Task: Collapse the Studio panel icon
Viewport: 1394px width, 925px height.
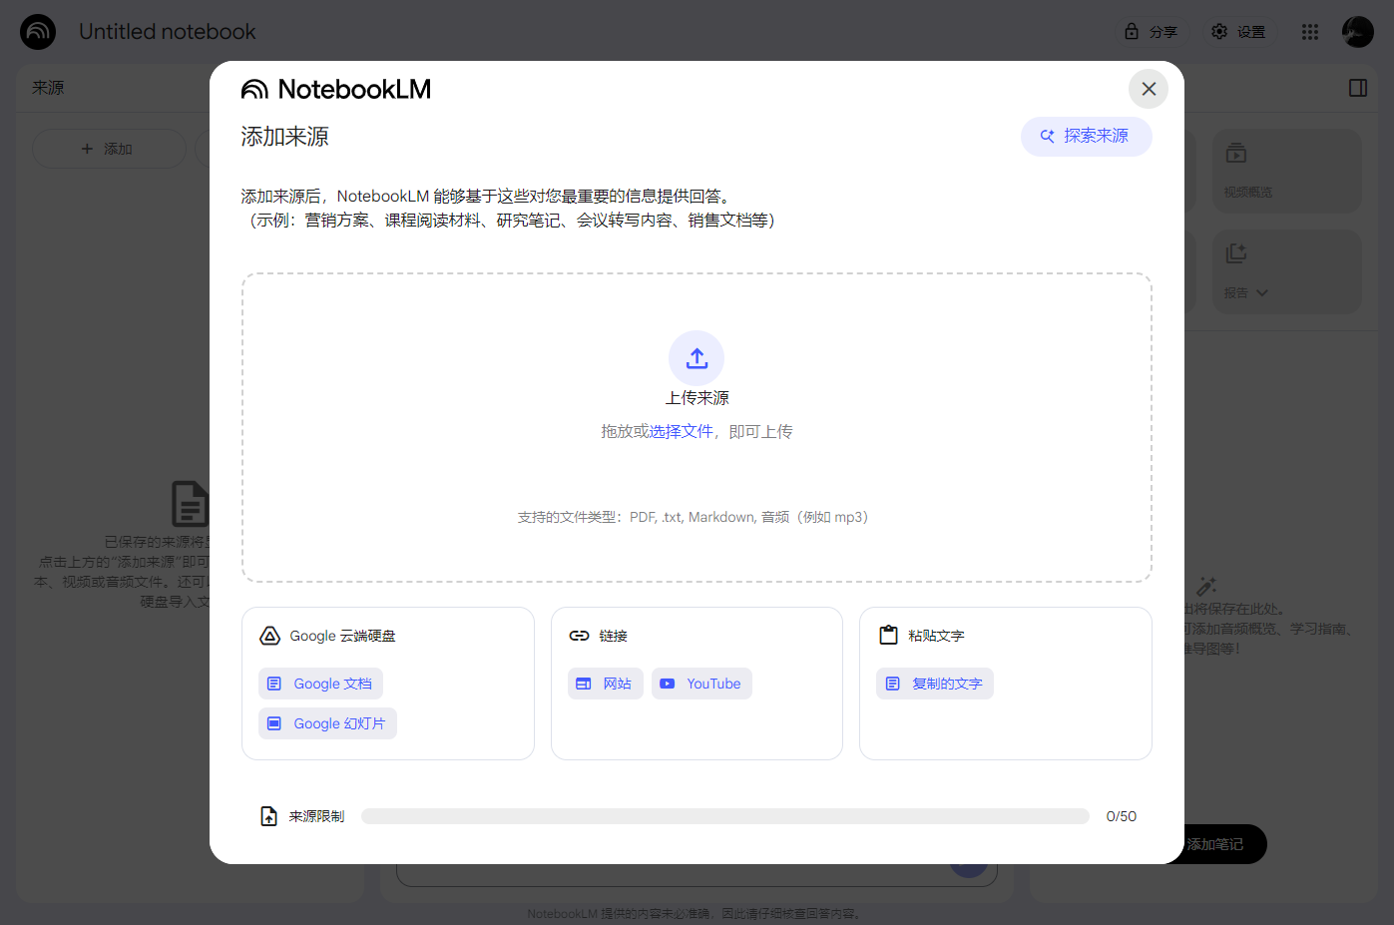Action: (1358, 88)
